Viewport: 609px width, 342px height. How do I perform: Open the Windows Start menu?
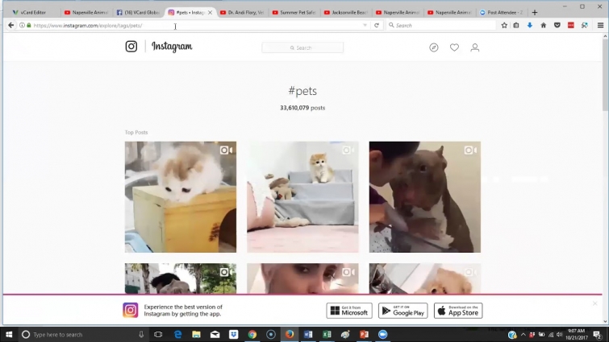coord(9,334)
